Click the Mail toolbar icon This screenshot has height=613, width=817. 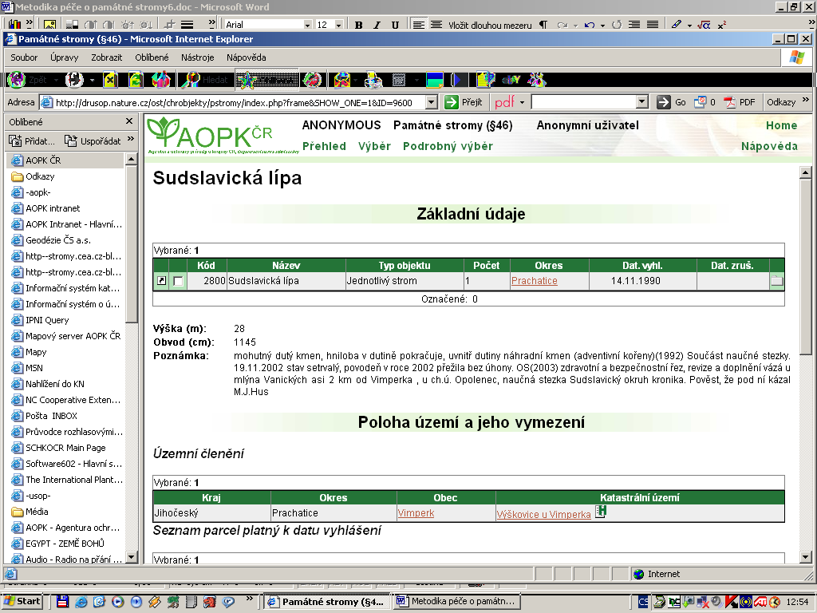pyautogui.click(x=341, y=80)
